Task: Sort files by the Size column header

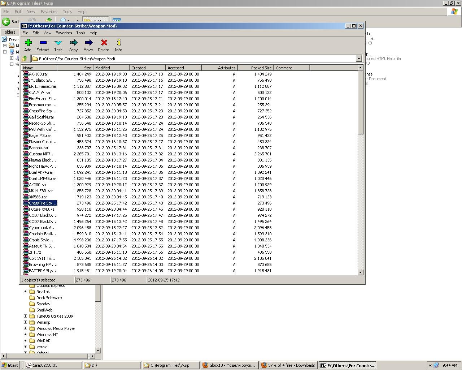Action: click(75, 68)
